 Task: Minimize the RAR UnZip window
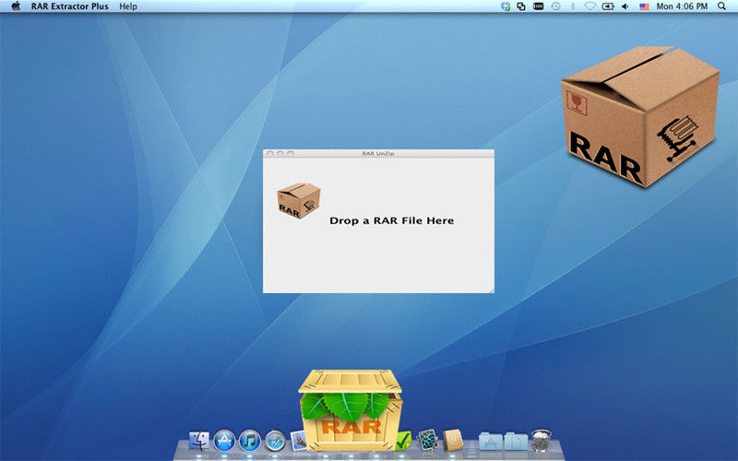coord(280,153)
